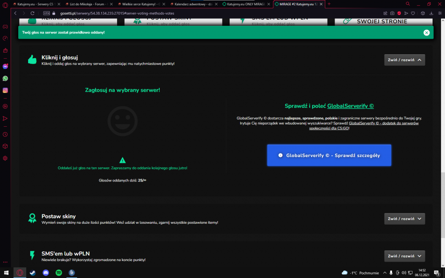Open GX Control speedometer sidebar icon
Viewport: 445px width, 278px height.
click(5, 38)
